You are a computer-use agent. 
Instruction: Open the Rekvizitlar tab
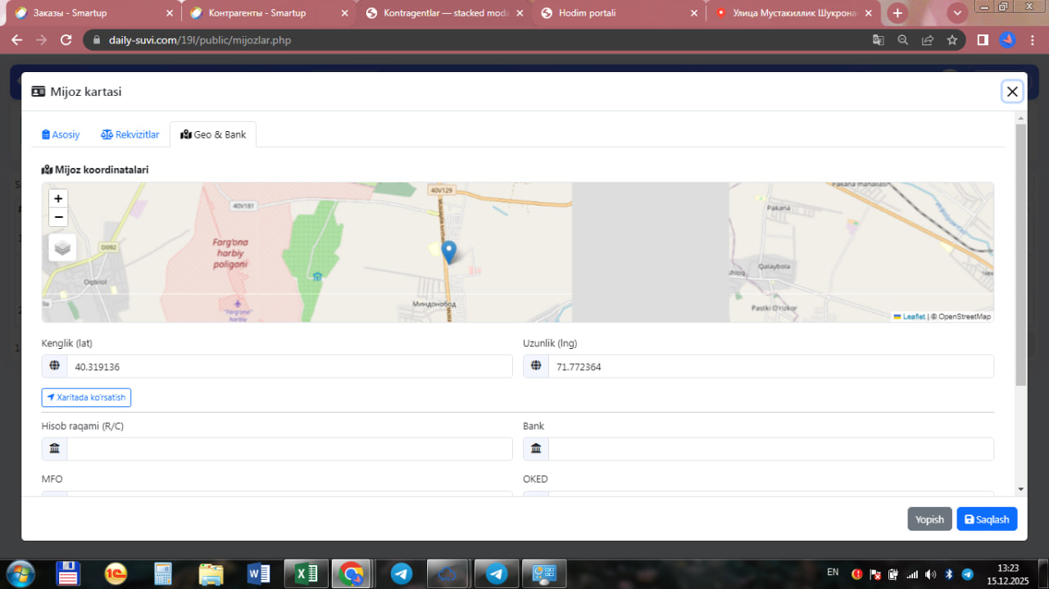click(130, 134)
